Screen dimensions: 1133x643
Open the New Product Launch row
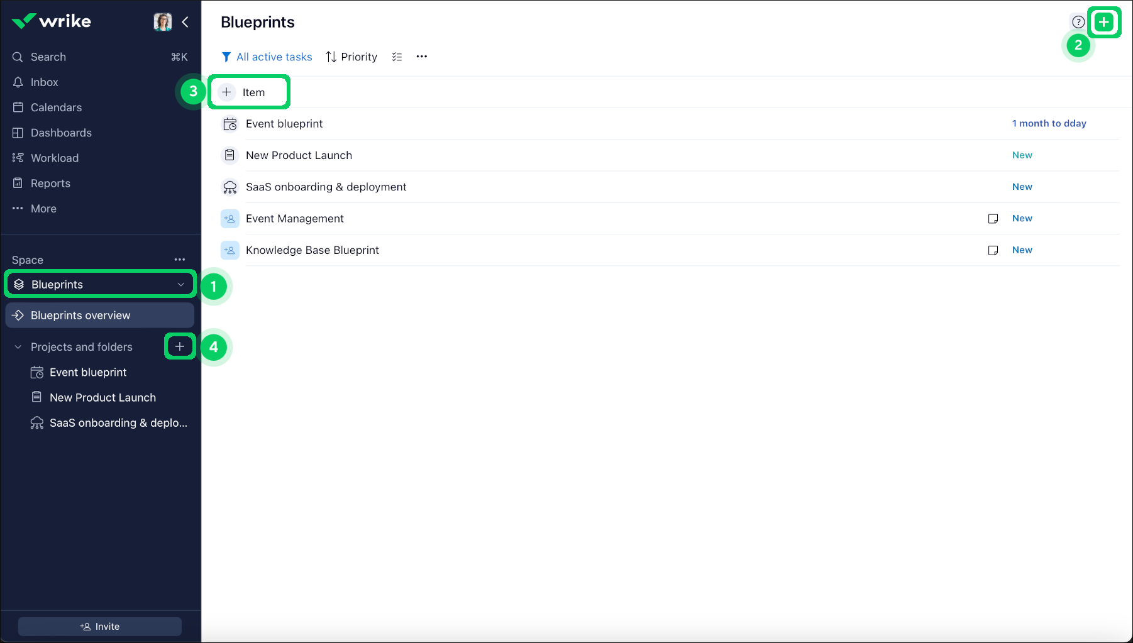click(x=670, y=155)
